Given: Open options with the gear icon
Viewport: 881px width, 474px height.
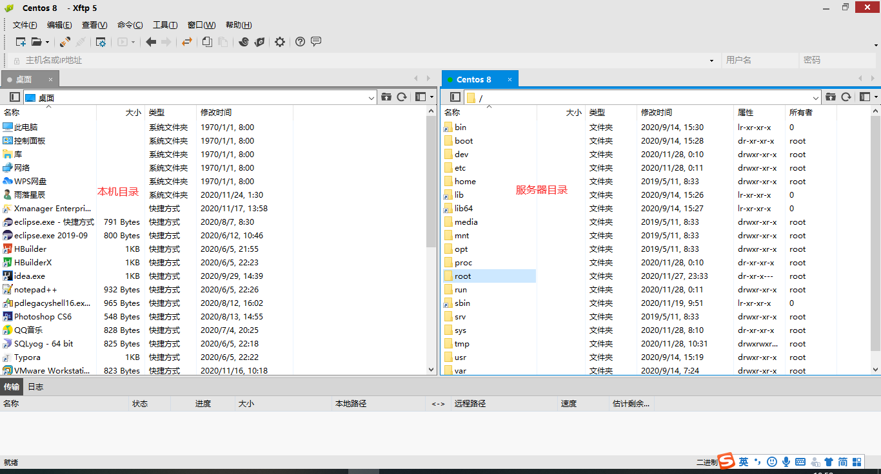Looking at the screenshot, I should point(280,42).
